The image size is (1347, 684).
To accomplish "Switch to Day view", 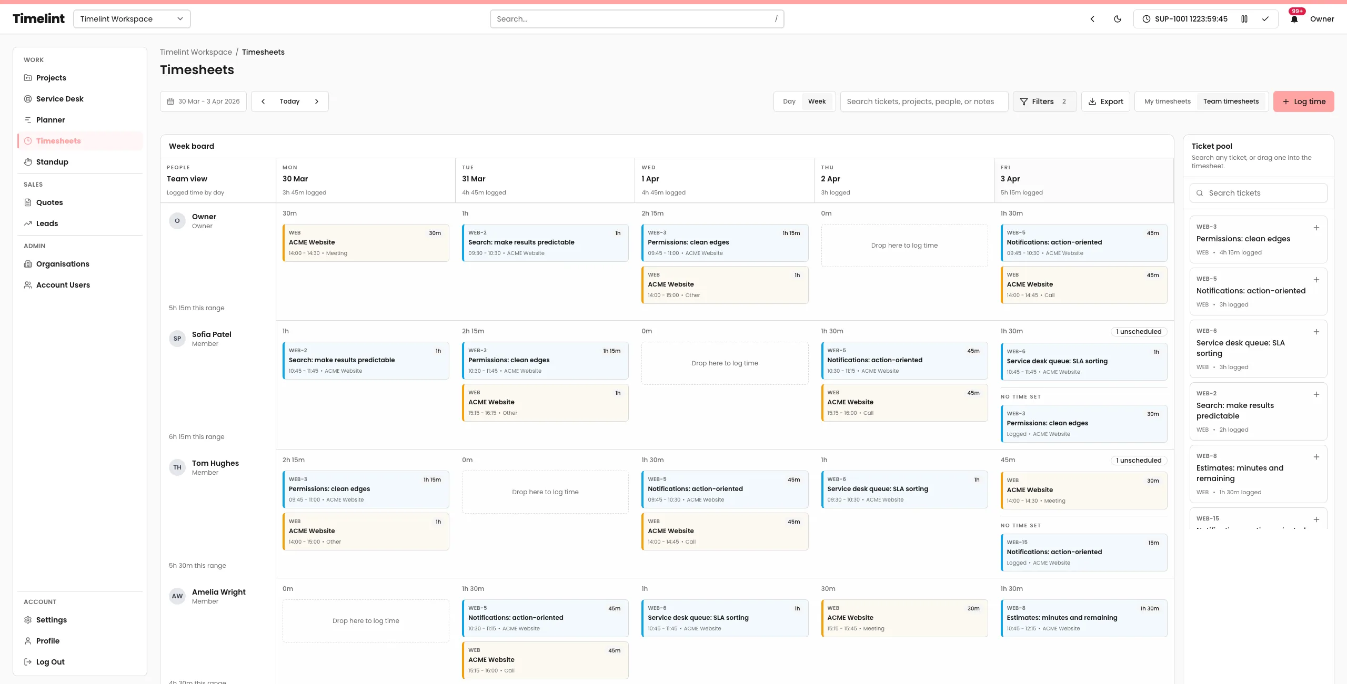I will click(789, 101).
